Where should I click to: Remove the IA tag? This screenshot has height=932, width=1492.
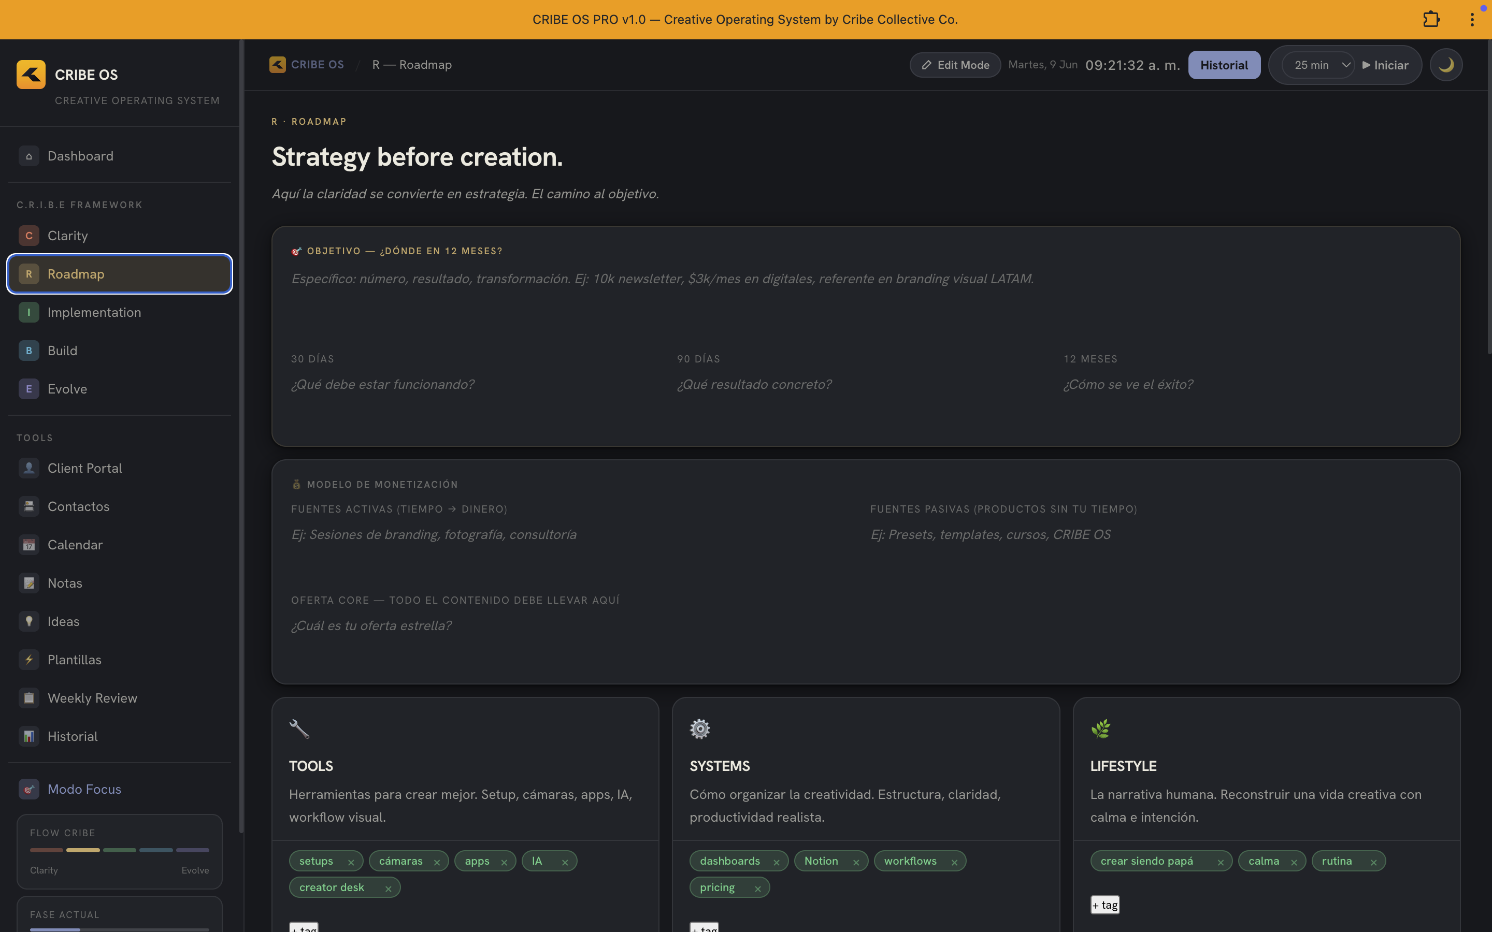point(565,862)
